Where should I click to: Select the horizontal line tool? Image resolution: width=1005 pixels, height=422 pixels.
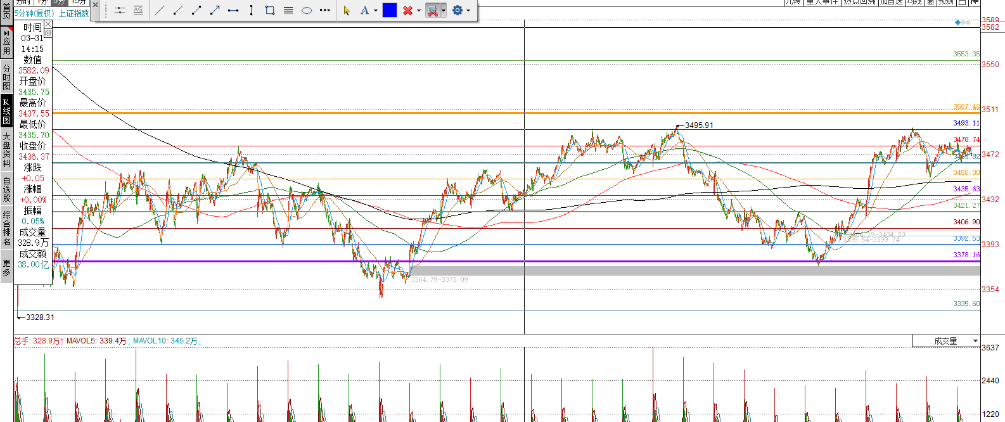(233, 10)
